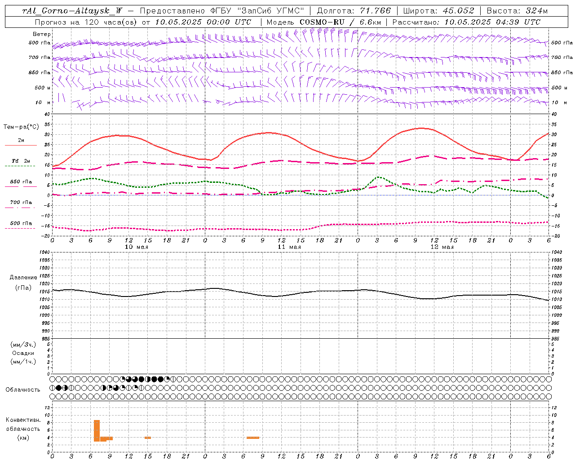
Task: Click the (мм/1ч.) precipitation unit label
Action: (23, 362)
